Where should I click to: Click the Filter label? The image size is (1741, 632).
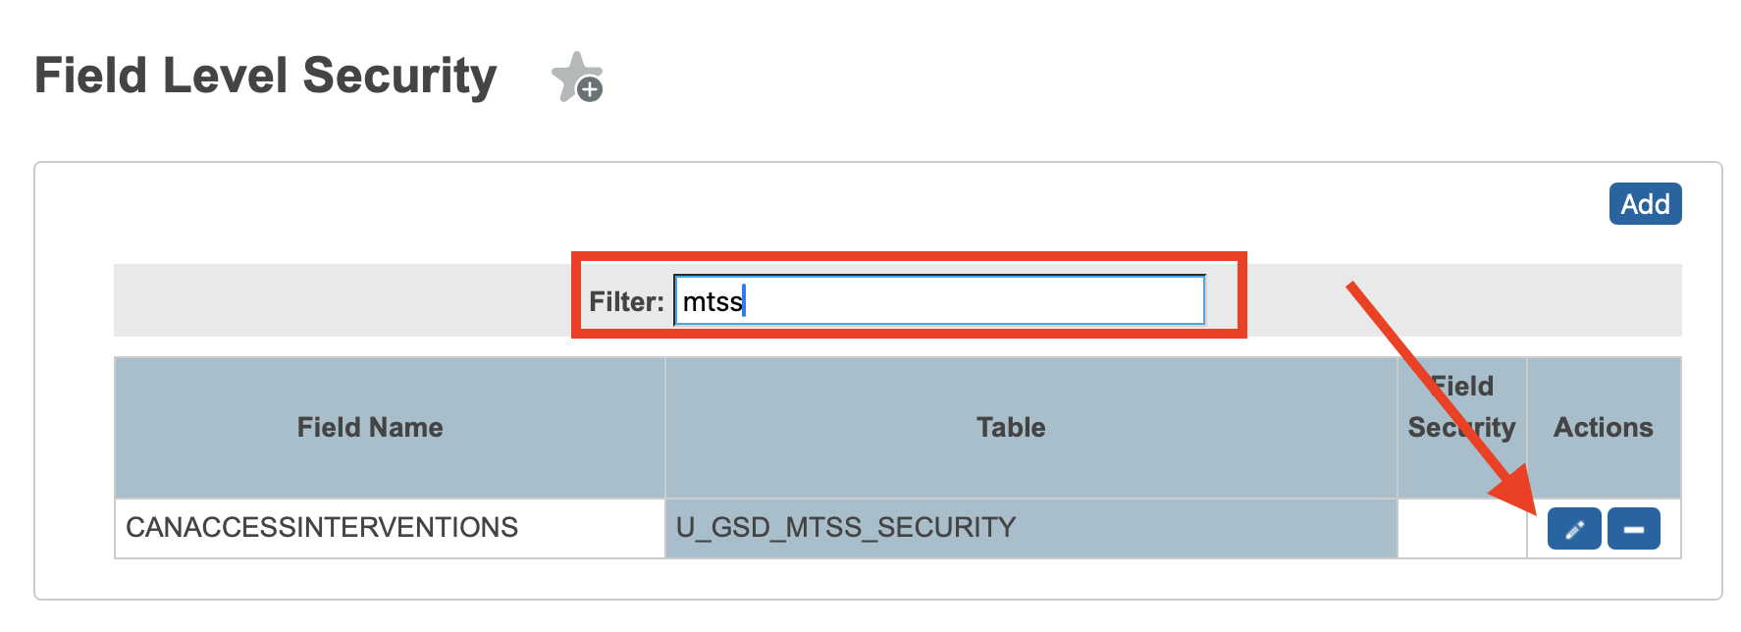pyautogui.click(x=625, y=302)
